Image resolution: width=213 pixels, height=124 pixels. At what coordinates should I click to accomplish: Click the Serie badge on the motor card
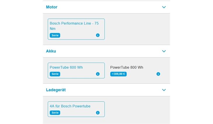(55, 35)
